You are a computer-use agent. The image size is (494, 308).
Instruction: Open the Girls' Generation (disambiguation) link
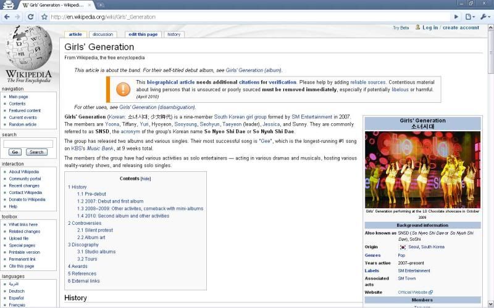157,107
